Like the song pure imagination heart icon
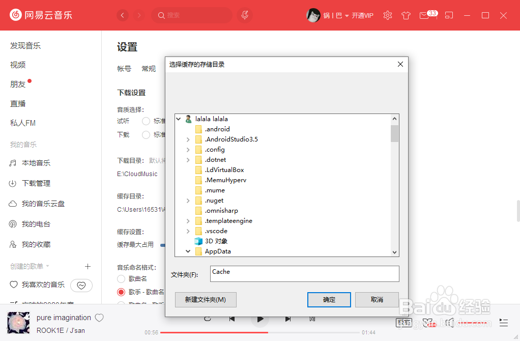This screenshot has height=341, width=520. 100,318
